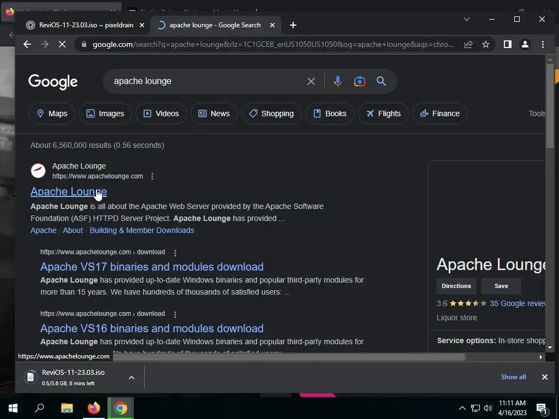Open the About sitelink
Viewport: 559px width, 419px height.
coord(73,231)
